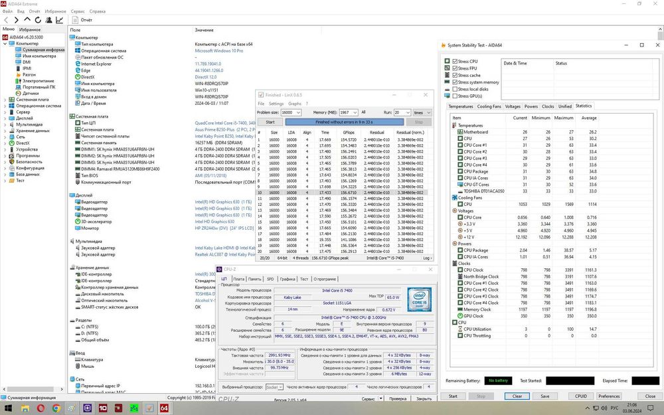Click CPUID button in Stability Test
Screen dimensions: 664x415
(580, 396)
